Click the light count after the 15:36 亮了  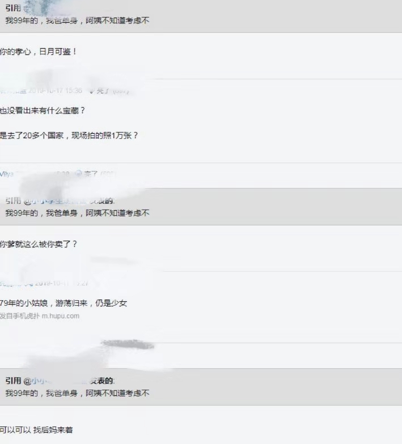(x=121, y=91)
